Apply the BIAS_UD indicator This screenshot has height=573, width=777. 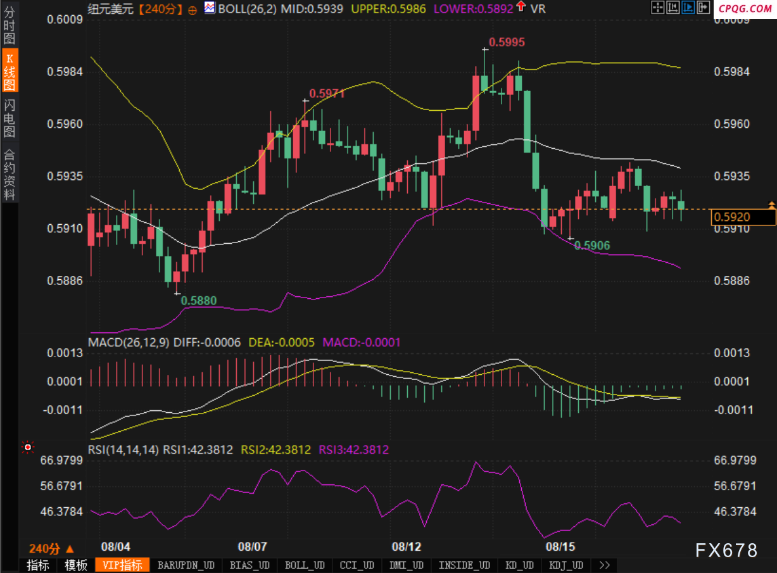coord(250,565)
